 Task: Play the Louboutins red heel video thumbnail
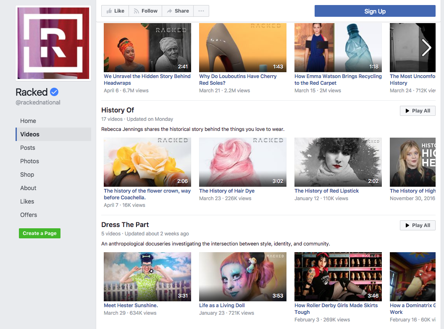coord(242,47)
